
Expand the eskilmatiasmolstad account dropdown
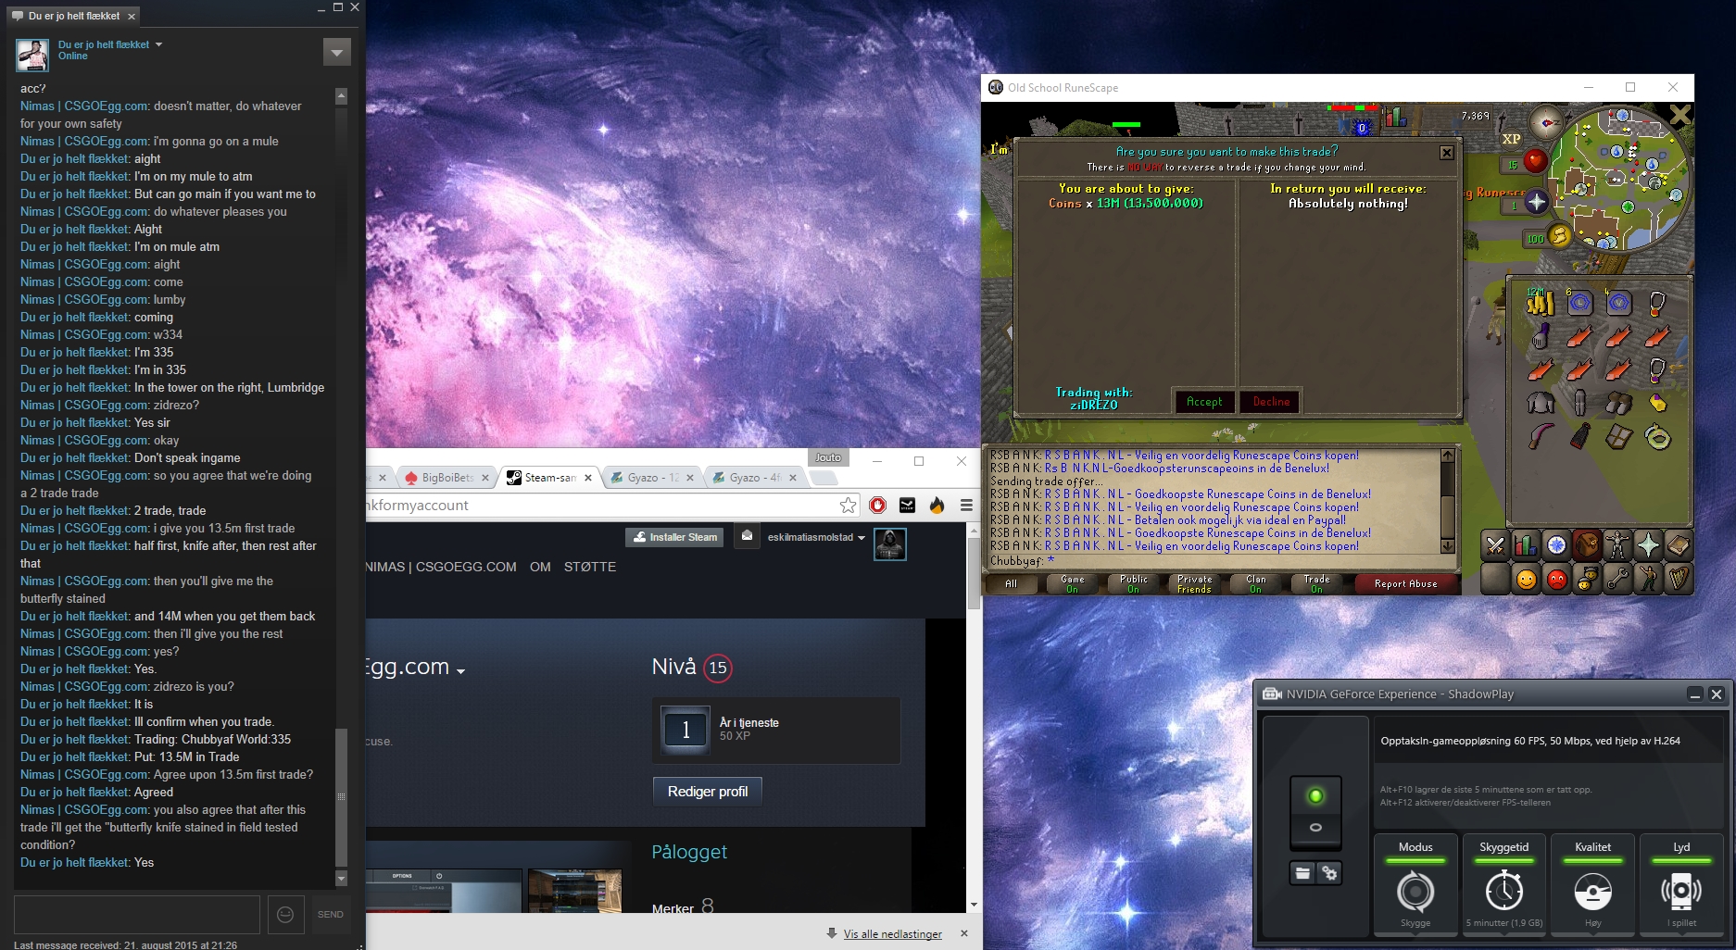(x=816, y=537)
